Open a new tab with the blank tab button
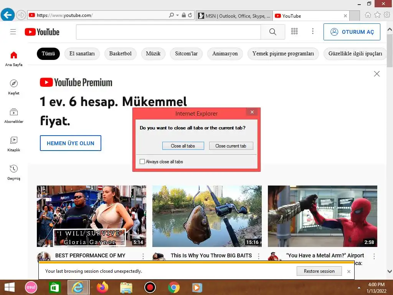The width and height of the screenshot is (393, 295). coord(354,16)
